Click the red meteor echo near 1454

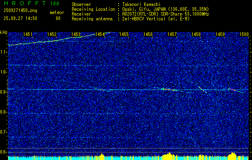(x=102, y=90)
